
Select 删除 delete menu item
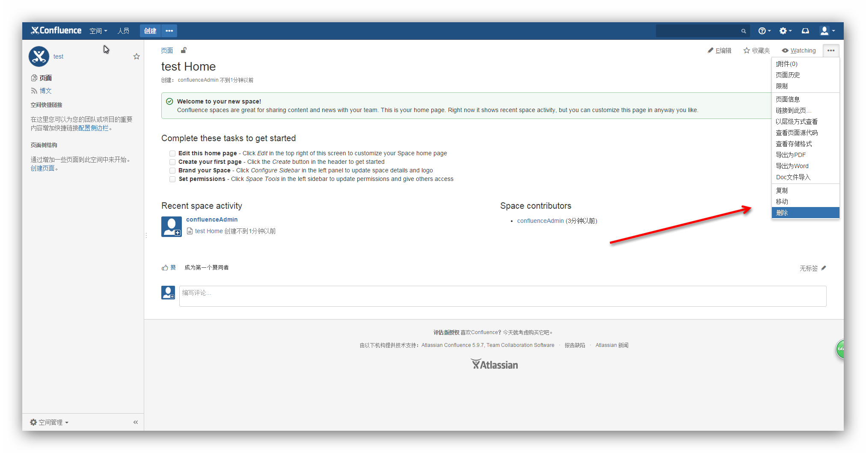tap(805, 213)
